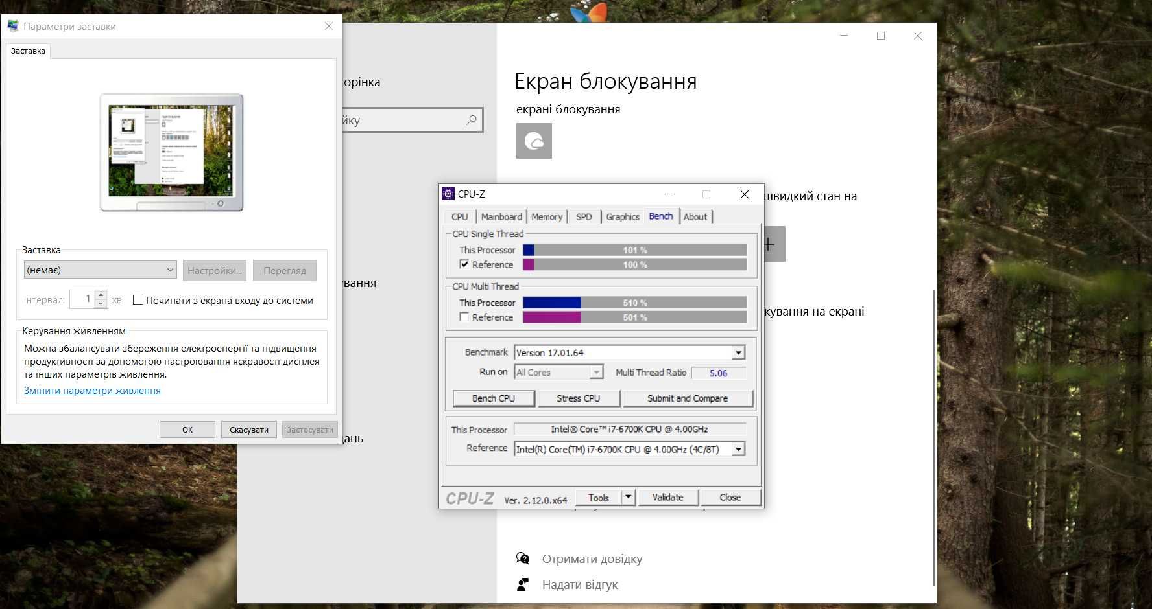Click the interval value field
This screenshot has width=1152, height=609.
(82, 299)
